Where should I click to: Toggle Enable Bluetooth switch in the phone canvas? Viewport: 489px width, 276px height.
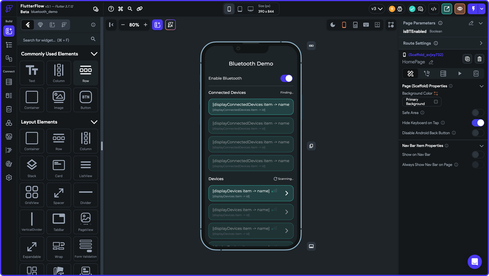286,78
